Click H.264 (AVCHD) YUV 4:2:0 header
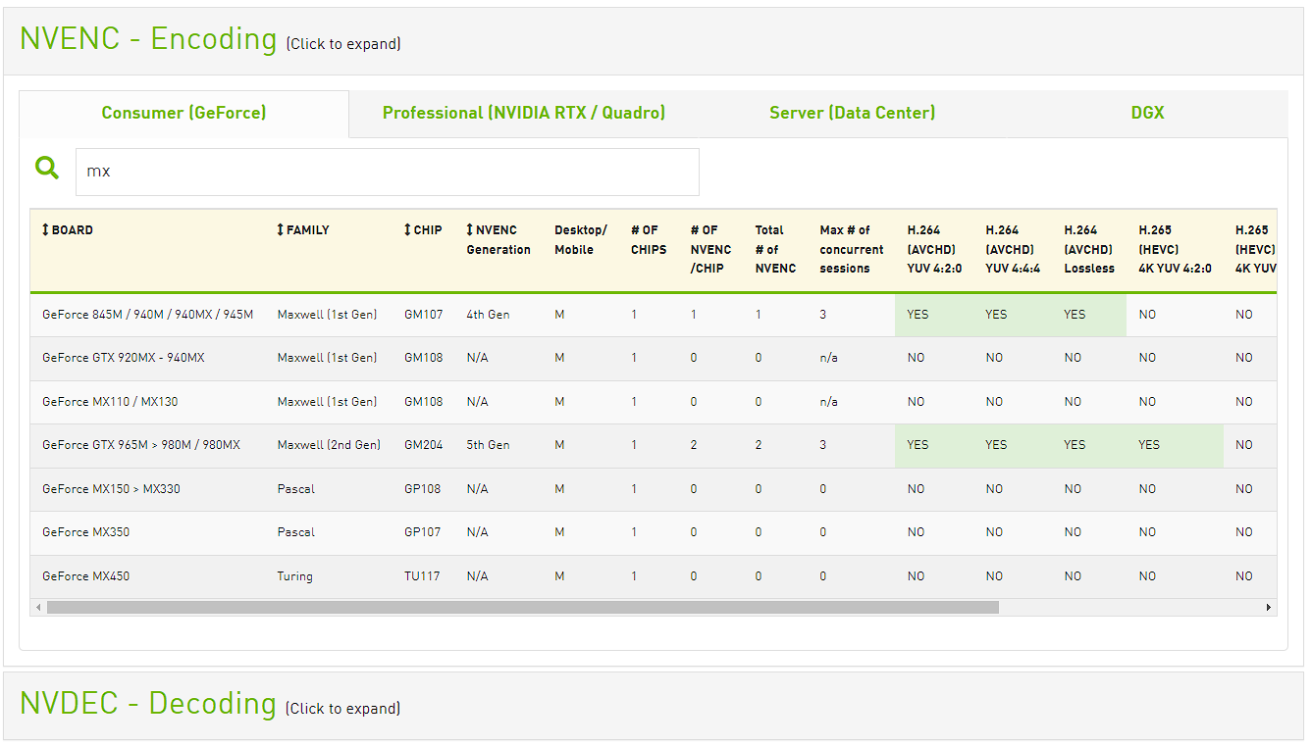The width and height of the screenshot is (1311, 746). pyautogui.click(x=934, y=249)
